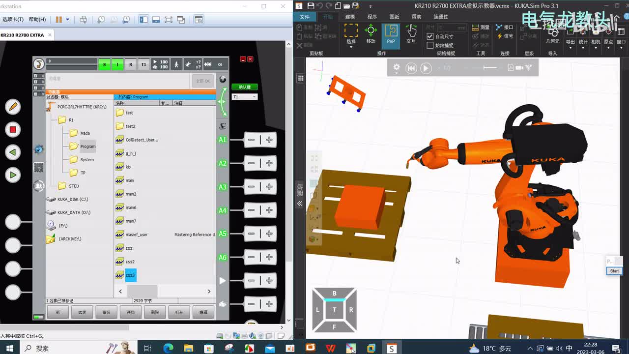Open the 文件 (File) menu
The image size is (629, 354).
tap(305, 17)
